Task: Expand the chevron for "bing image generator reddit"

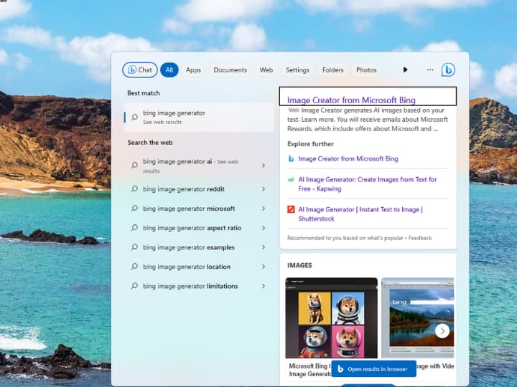Action: 264,189
